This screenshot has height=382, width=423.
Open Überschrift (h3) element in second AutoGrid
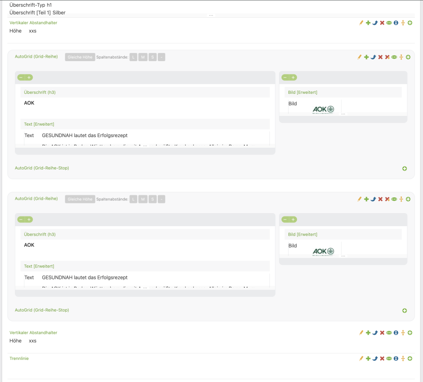click(x=40, y=234)
